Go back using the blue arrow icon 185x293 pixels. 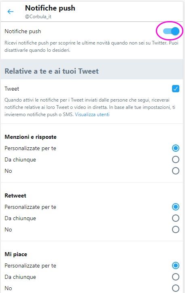[11, 12]
